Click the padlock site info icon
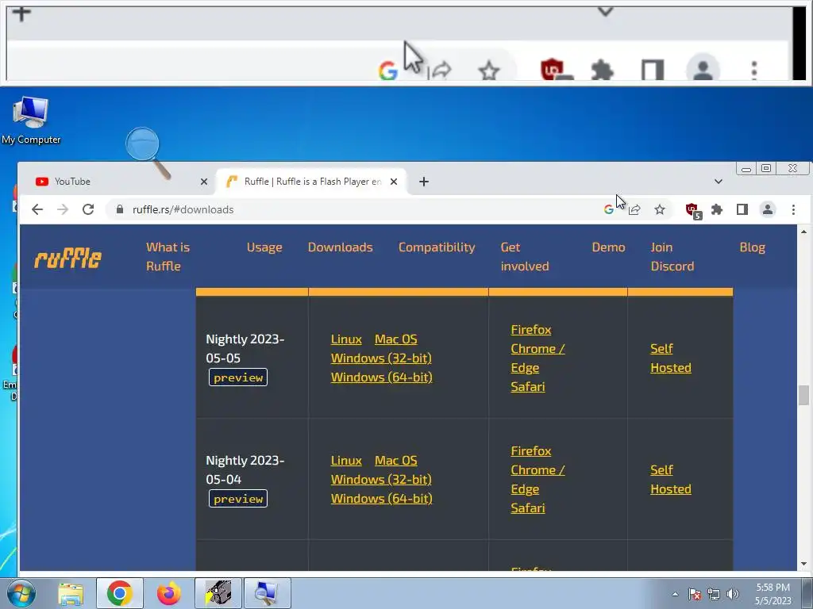 [120, 209]
